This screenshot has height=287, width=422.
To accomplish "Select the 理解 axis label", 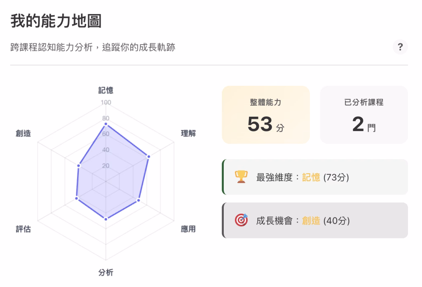I will coord(188,134).
